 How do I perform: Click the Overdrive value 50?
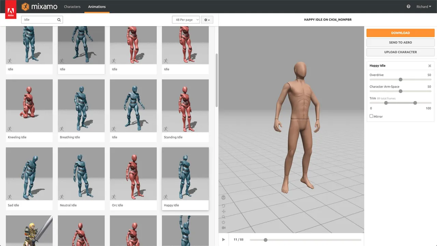click(429, 75)
